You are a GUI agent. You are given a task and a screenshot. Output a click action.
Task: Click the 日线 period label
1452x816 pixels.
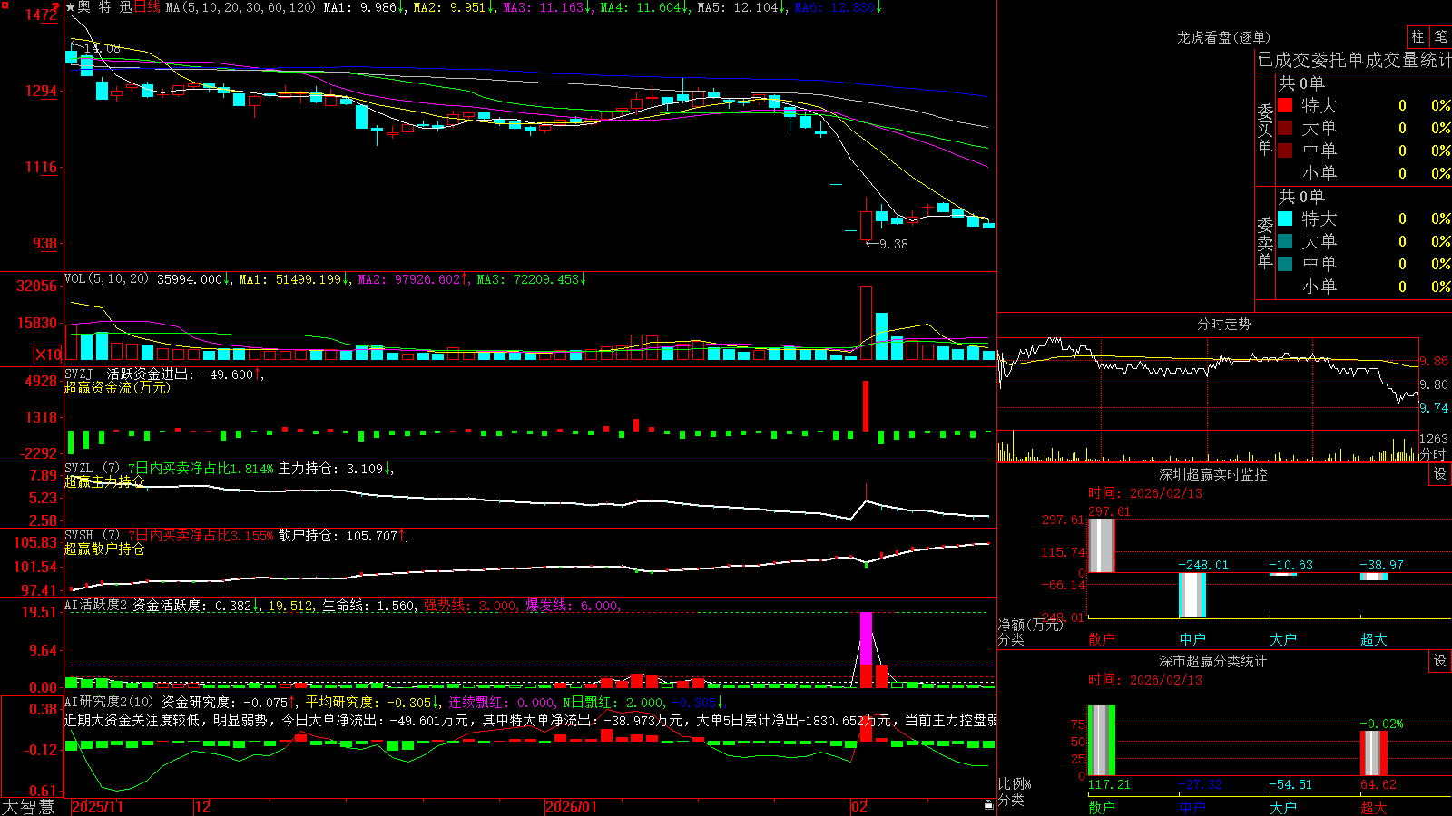(147, 7)
